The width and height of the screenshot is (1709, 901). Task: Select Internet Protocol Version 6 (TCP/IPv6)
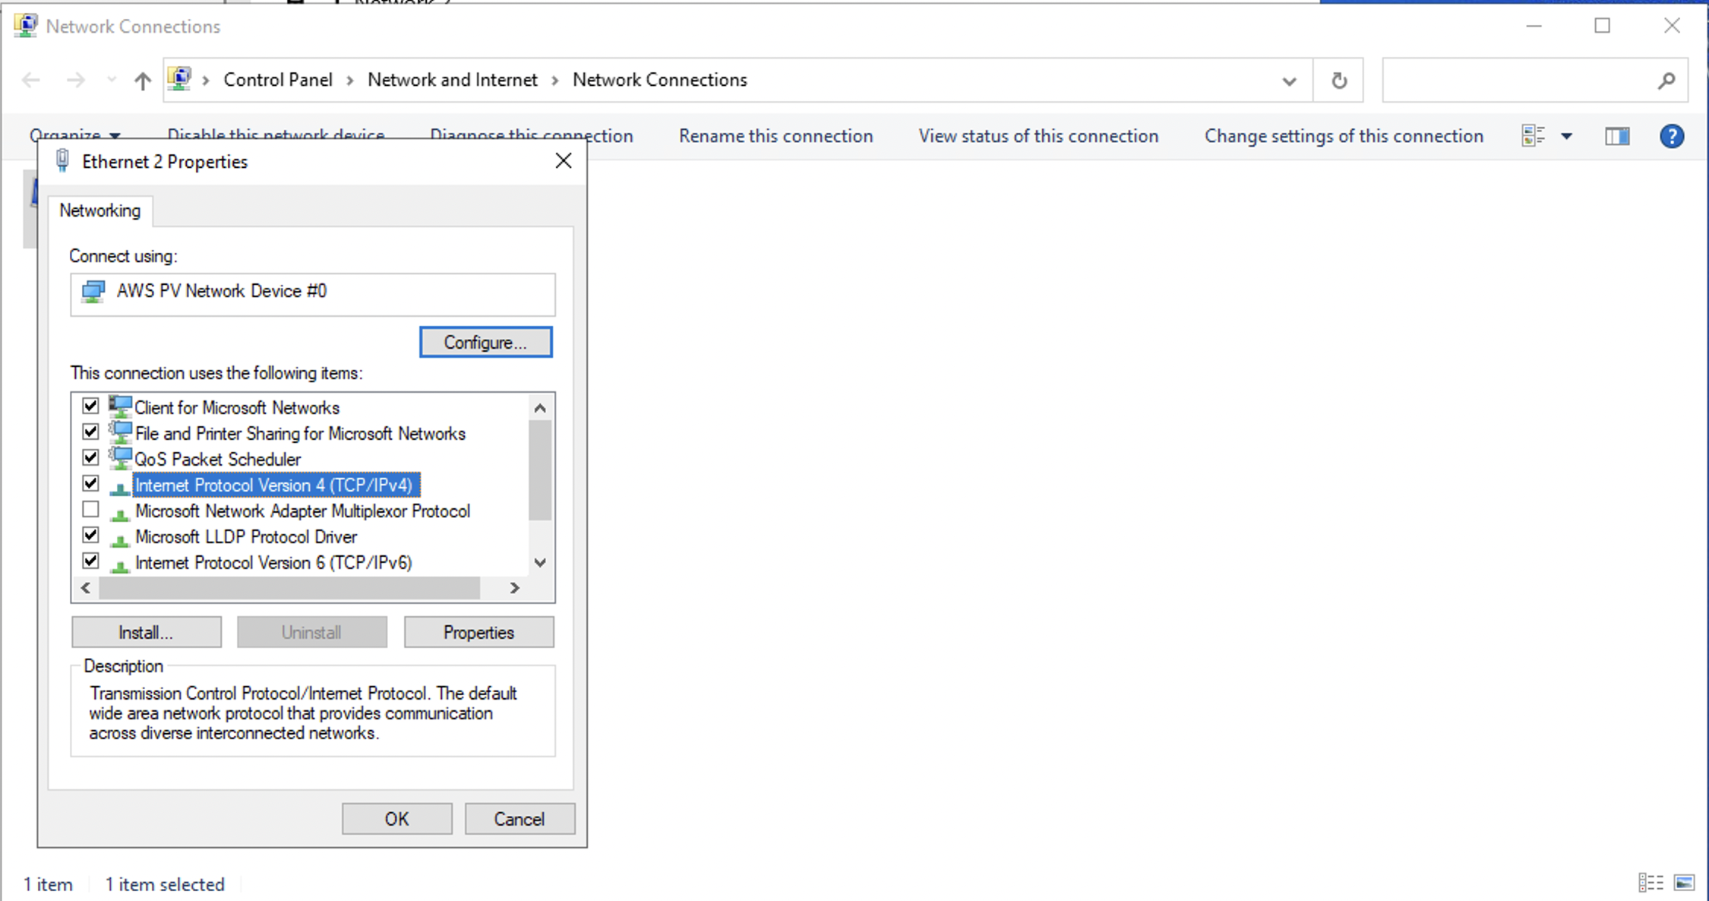pyautogui.click(x=273, y=563)
